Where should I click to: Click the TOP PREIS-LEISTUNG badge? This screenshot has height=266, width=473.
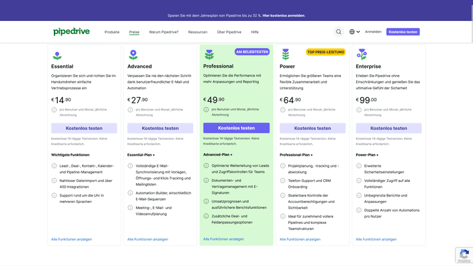pyautogui.click(x=325, y=52)
